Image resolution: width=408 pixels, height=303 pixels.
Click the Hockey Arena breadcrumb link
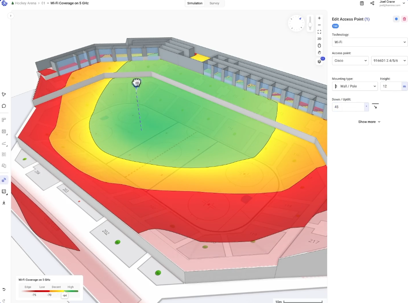(25, 3)
